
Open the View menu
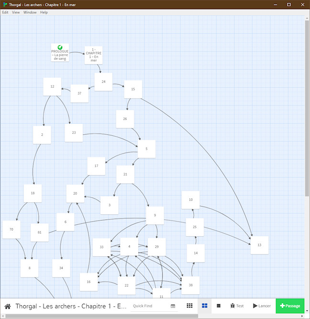[16, 12]
